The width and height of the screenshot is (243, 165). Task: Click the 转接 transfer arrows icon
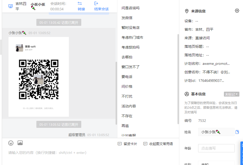click(80, 3)
